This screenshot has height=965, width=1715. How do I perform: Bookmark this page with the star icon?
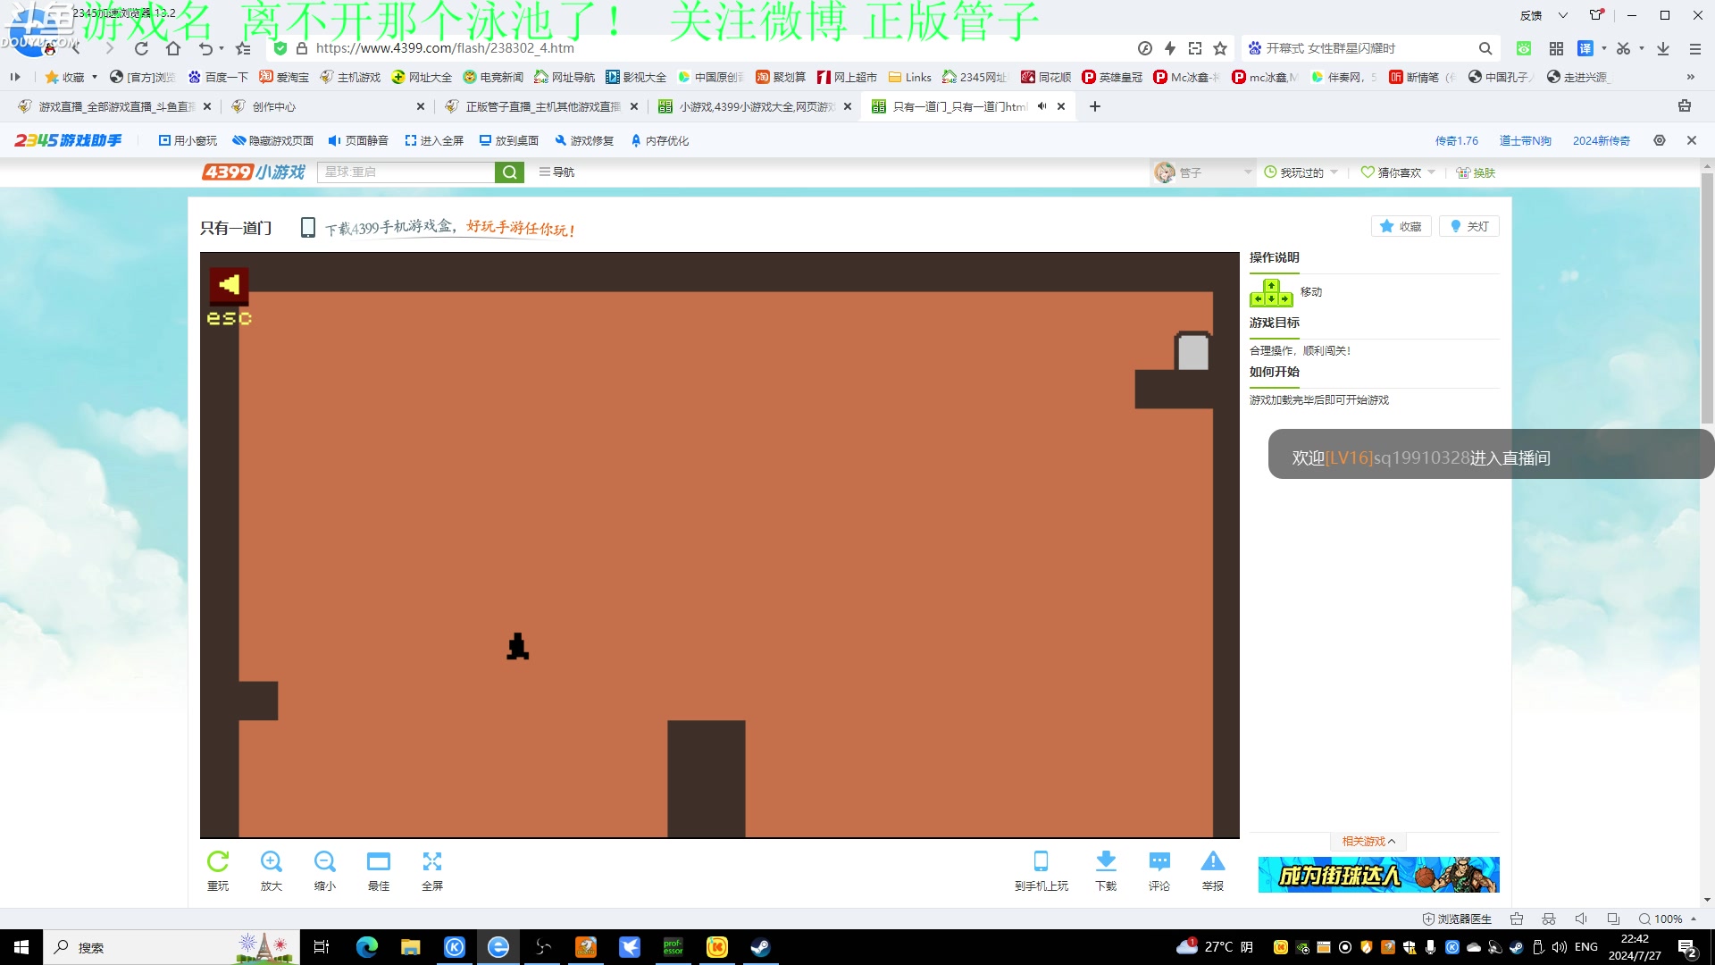pos(1220,48)
